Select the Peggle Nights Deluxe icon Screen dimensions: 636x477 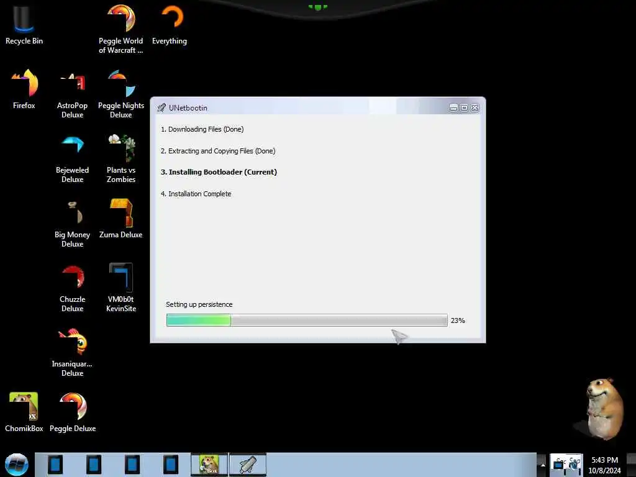point(121,94)
